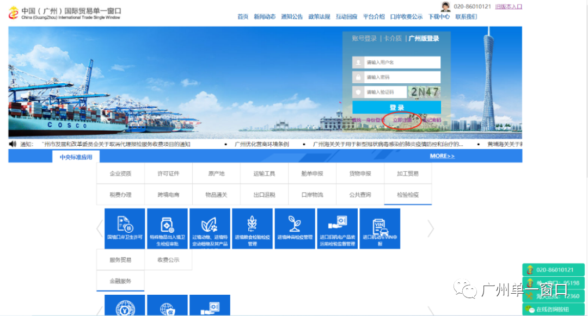Open 联系我们 in the top navigation

coord(466,16)
